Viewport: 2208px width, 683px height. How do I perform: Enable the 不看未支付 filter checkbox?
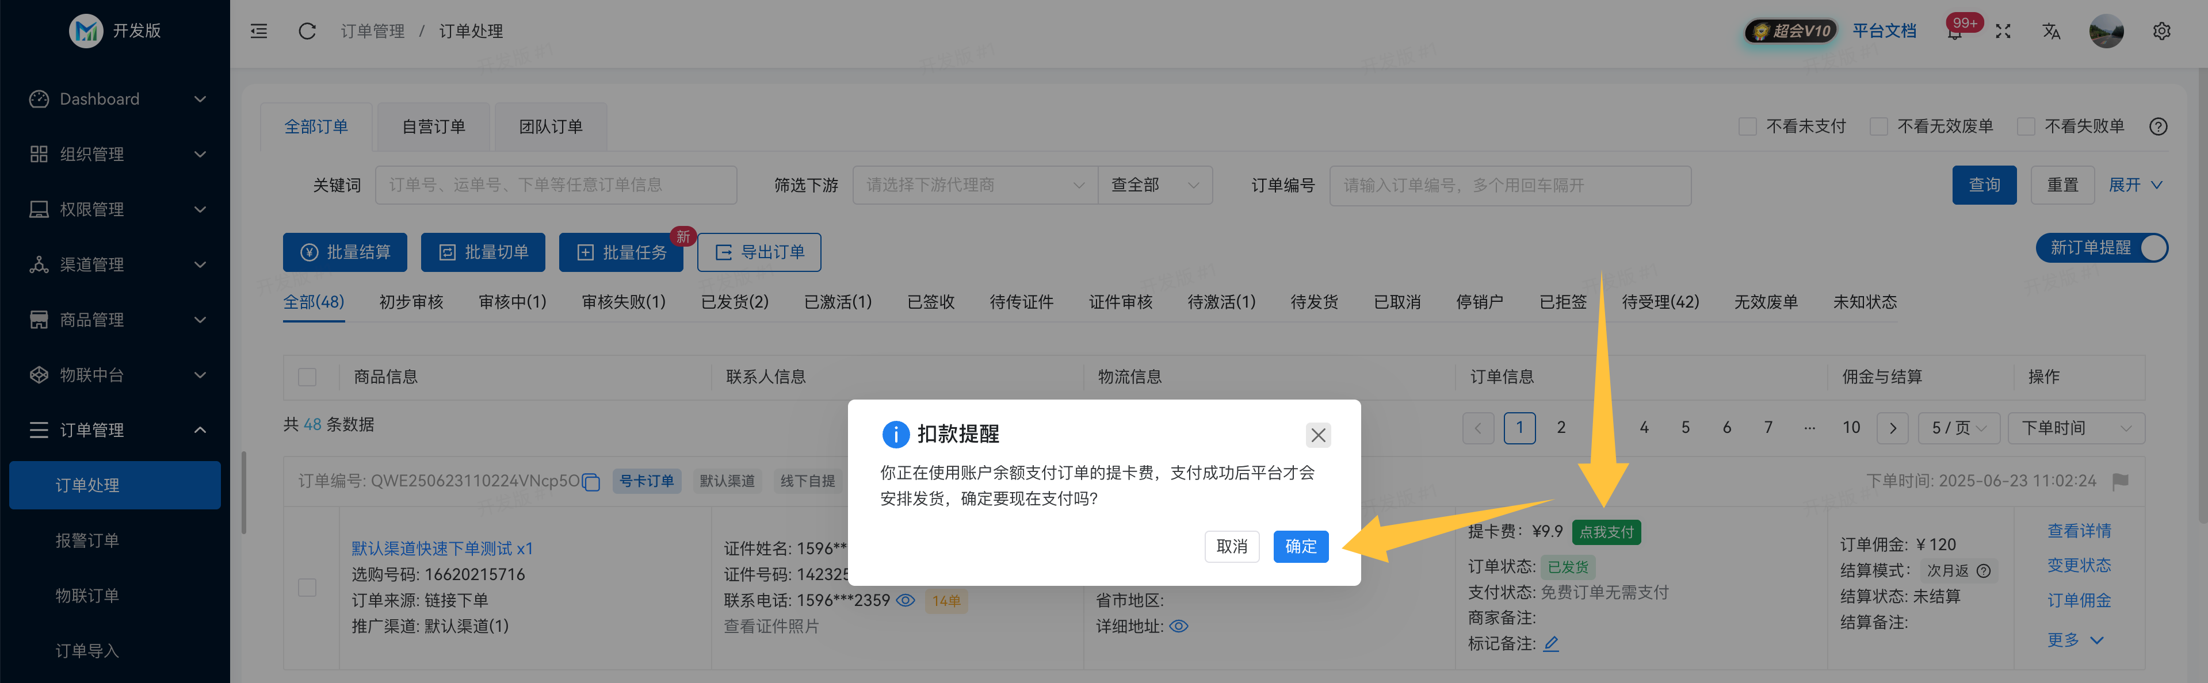[x=1748, y=126]
